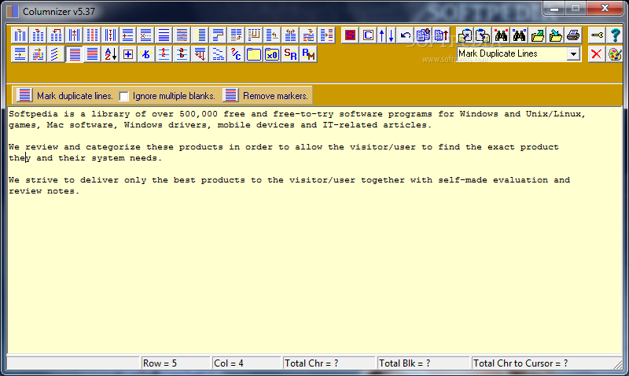This screenshot has width=629, height=376.
Task: Open help with the question mark icon
Action: click(x=615, y=35)
